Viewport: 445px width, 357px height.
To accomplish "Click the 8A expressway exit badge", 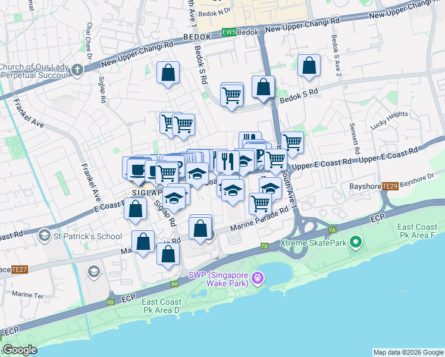I will [174, 284].
